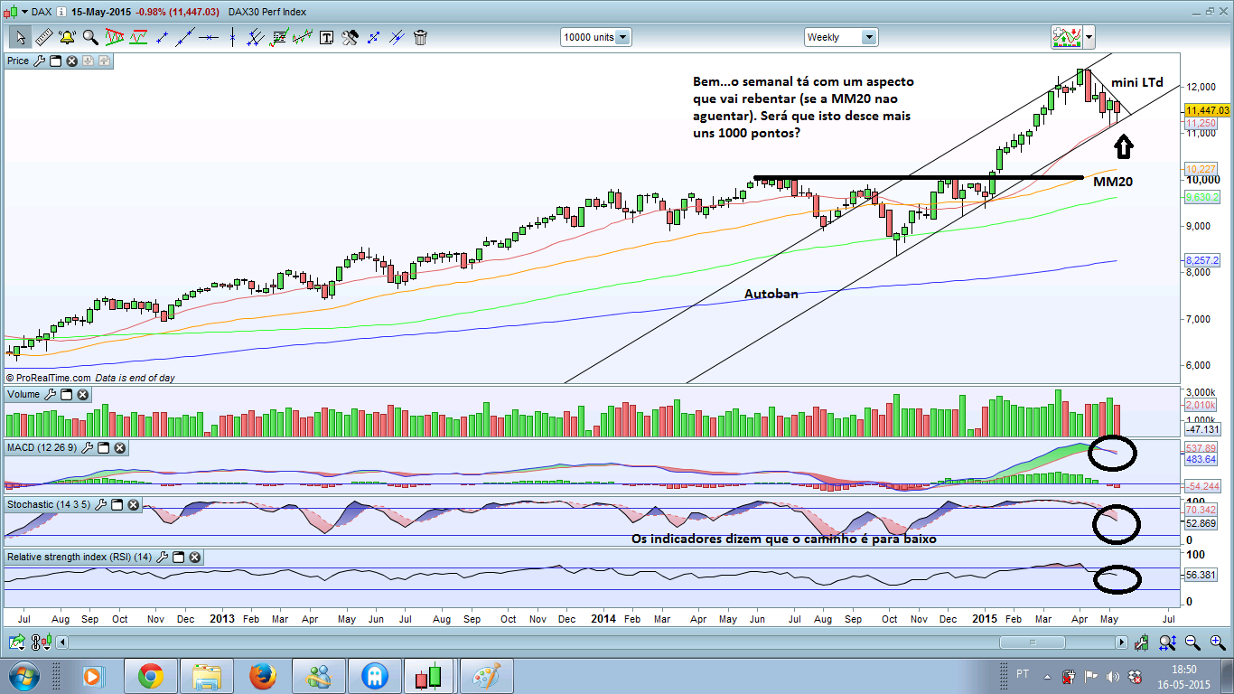The image size is (1234, 694).
Task: Zoom out with the minus magnifier
Action: (x=1192, y=642)
